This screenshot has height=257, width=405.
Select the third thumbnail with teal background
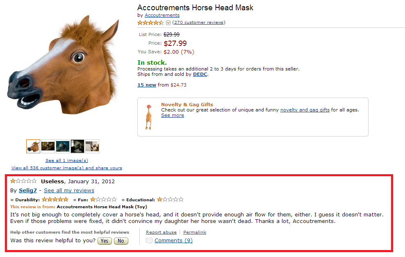coord(63,146)
